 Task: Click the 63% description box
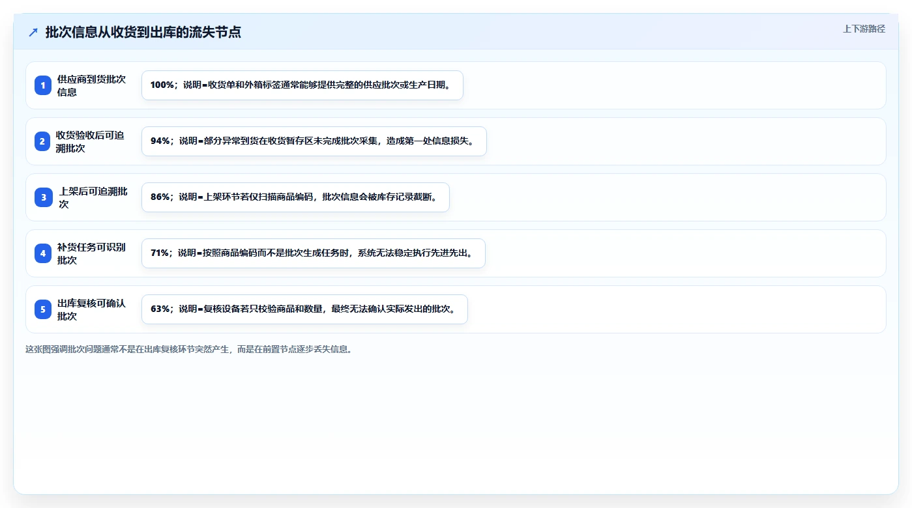tap(304, 309)
